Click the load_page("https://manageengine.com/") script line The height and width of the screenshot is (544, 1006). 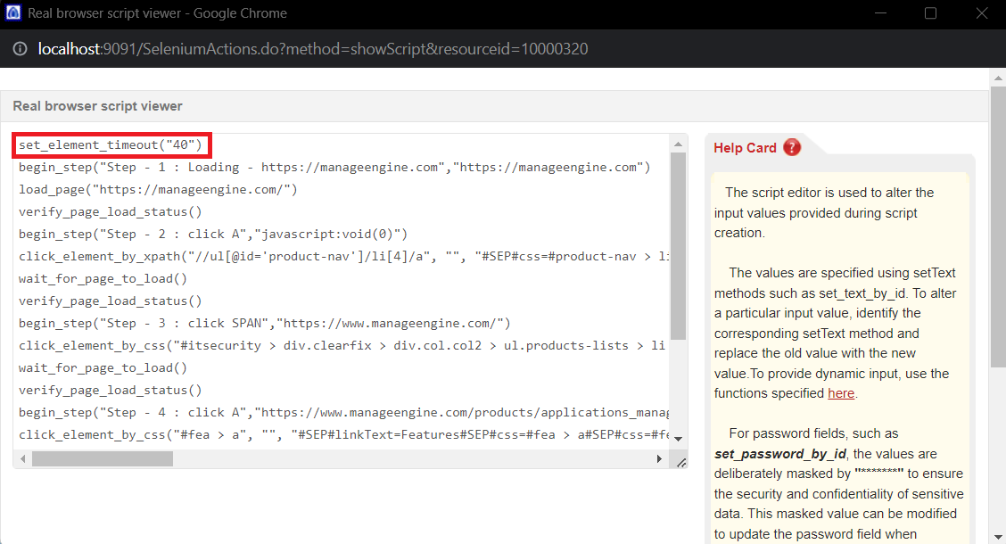[x=158, y=189]
